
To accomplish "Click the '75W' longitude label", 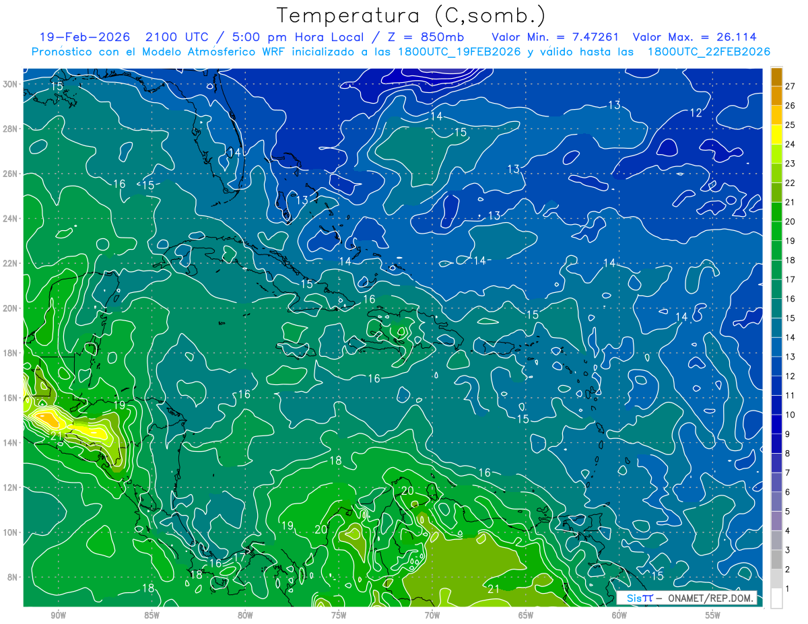I will point(339,616).
